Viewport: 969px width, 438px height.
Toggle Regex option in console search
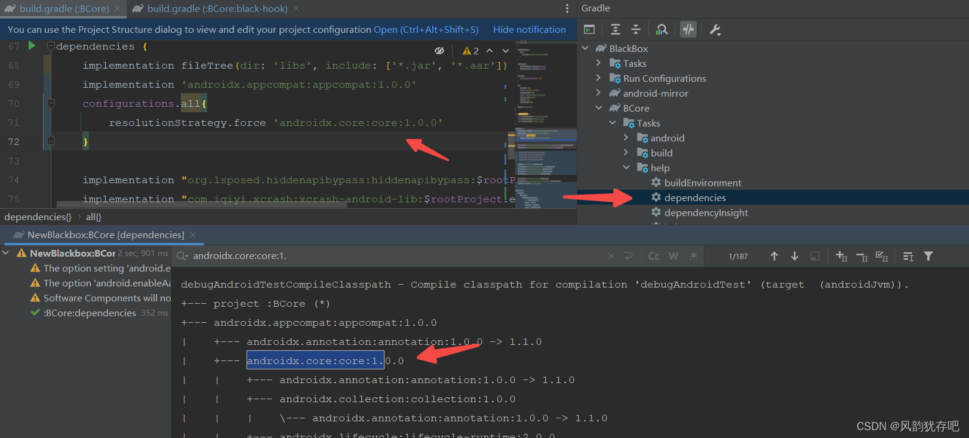tap(693, 256)
